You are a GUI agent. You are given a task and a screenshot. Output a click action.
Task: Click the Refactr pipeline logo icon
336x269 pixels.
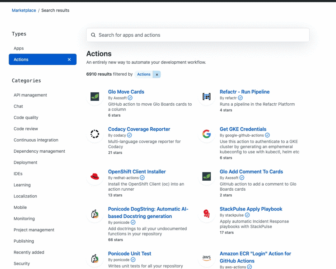pyautogui.click(x=207, y=97)
